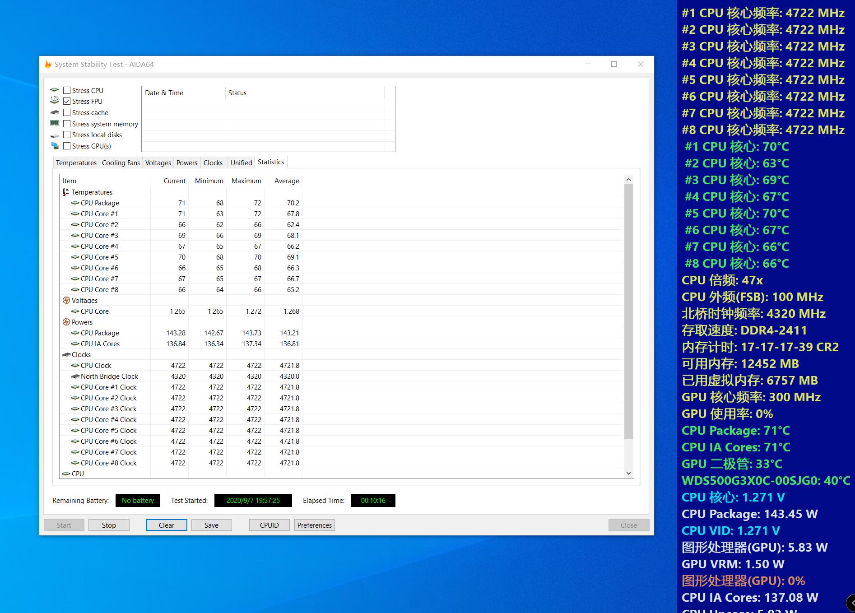Click the AIDA64 flame icon in title bar
This screenshot has height=613, width=855.
48,65
